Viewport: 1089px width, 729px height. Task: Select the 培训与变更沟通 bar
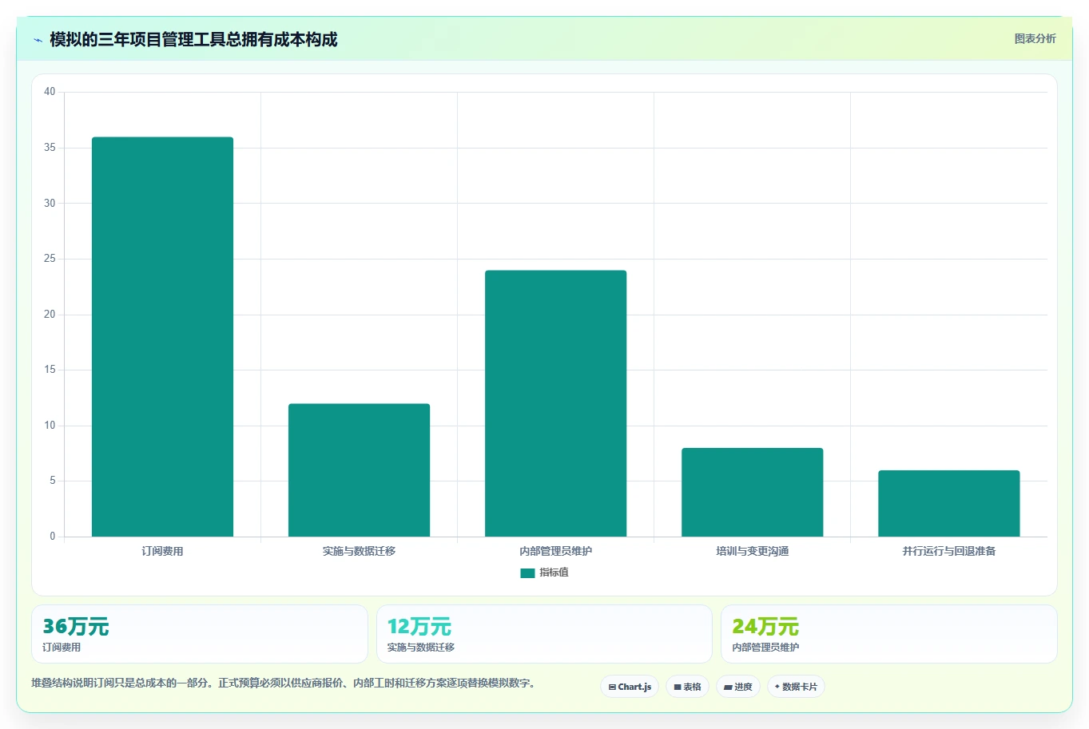point(752,492)
